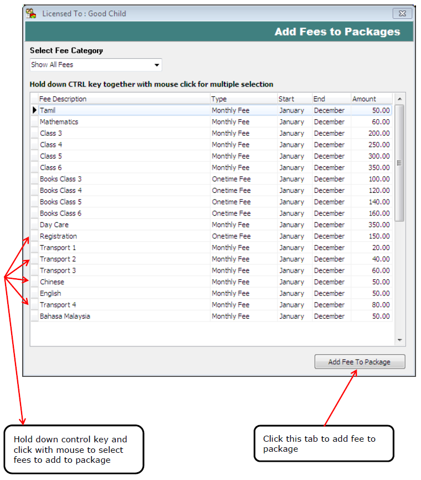This screenshot has height=480, width=421.
Task: Select the Chinese fee row
Action: [x=124, y=282]
